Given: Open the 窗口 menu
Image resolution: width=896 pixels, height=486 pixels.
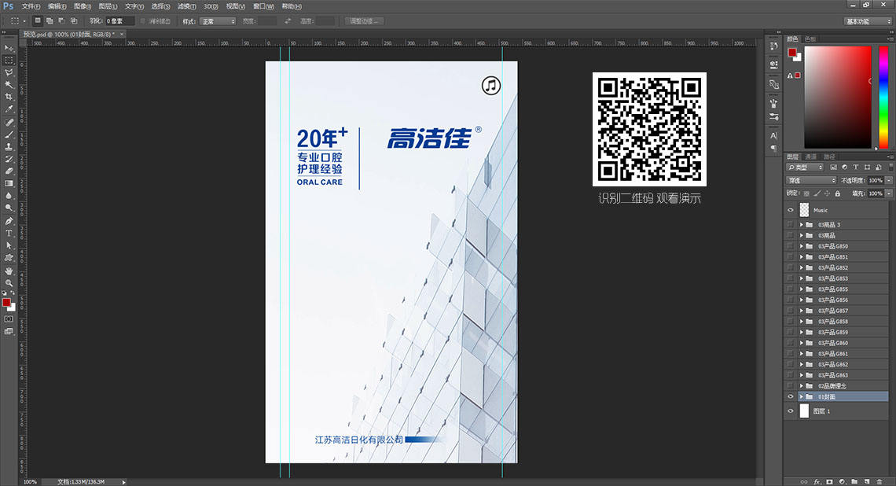Looking at the screenshot, I should click(x=263, y=6).
